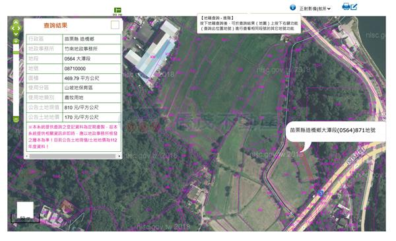Open the edit/export pencil icon
Screen dimensions: 396x241
(354, 7)
